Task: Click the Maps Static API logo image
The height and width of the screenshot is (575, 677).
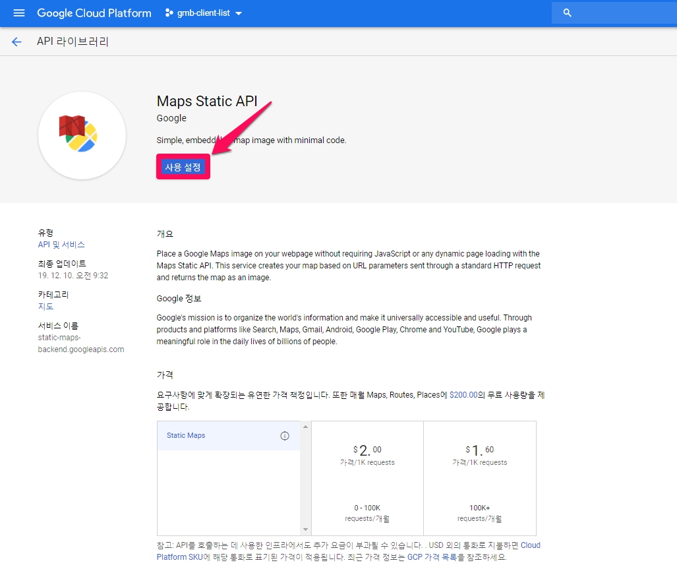Action: tap(82, 135)
